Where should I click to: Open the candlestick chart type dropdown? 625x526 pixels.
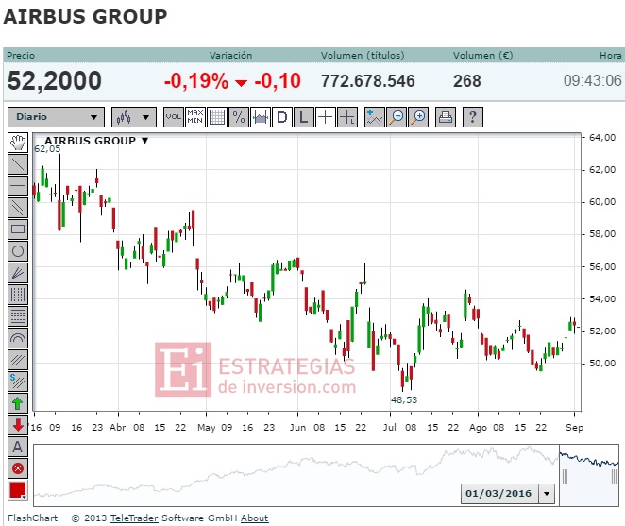[134, 117]
